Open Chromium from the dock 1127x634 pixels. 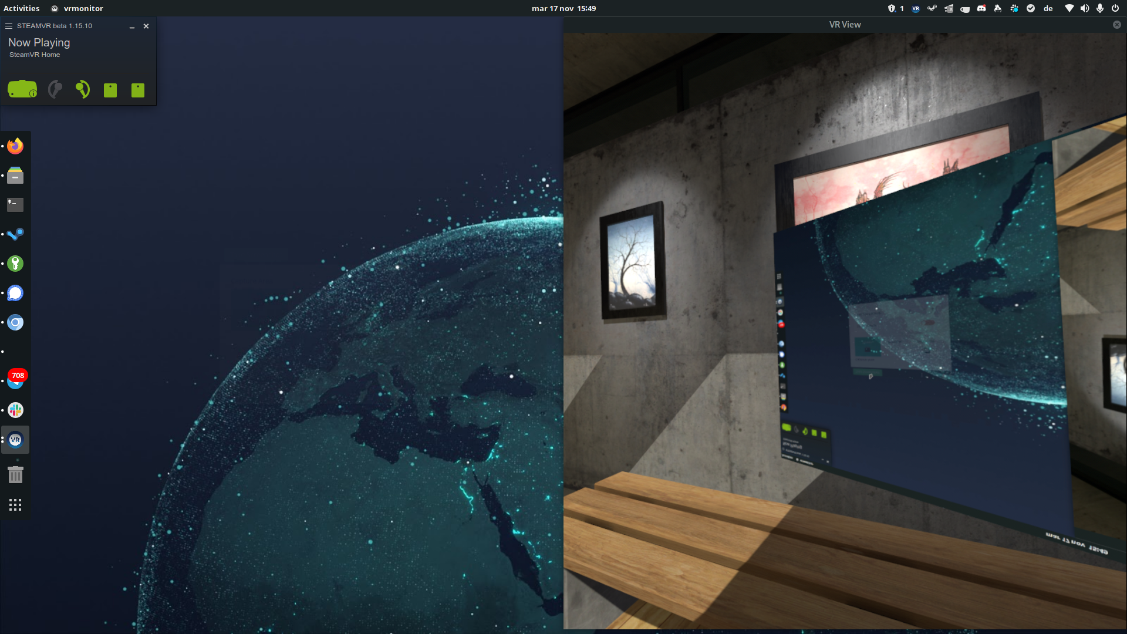coord(15,322)
